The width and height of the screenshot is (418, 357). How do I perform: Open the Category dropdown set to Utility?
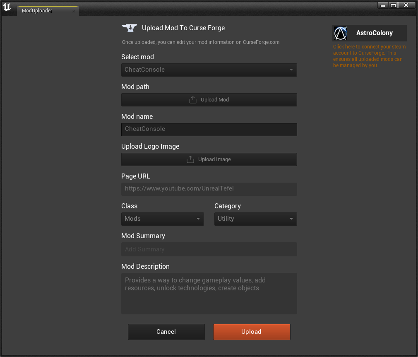click(255, 219)
